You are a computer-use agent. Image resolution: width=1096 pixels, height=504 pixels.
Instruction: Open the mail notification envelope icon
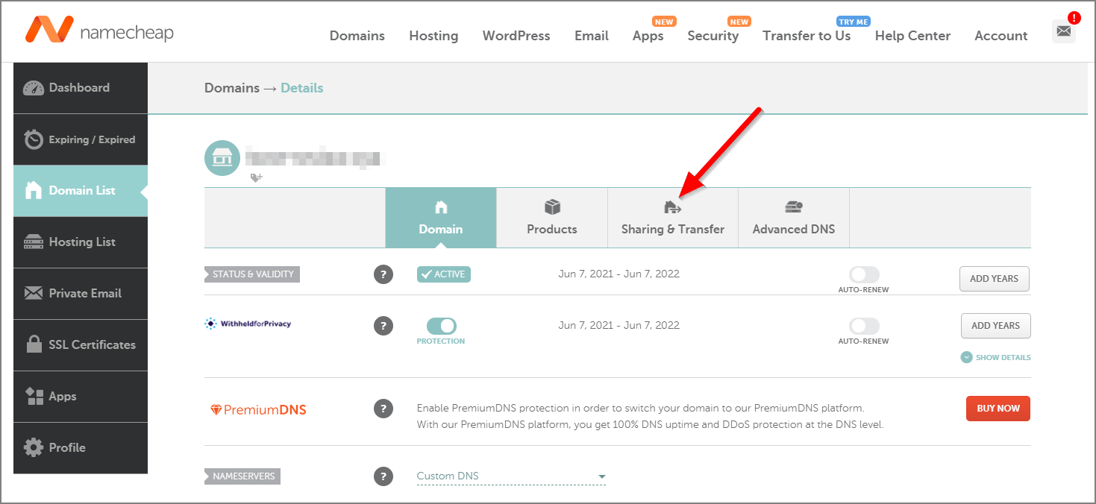coord(1064,31)
